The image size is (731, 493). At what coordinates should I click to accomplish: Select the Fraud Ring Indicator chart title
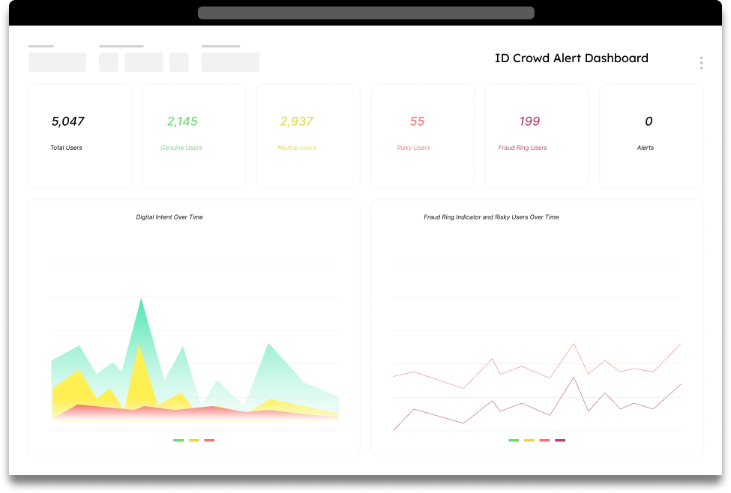[492, 217]
